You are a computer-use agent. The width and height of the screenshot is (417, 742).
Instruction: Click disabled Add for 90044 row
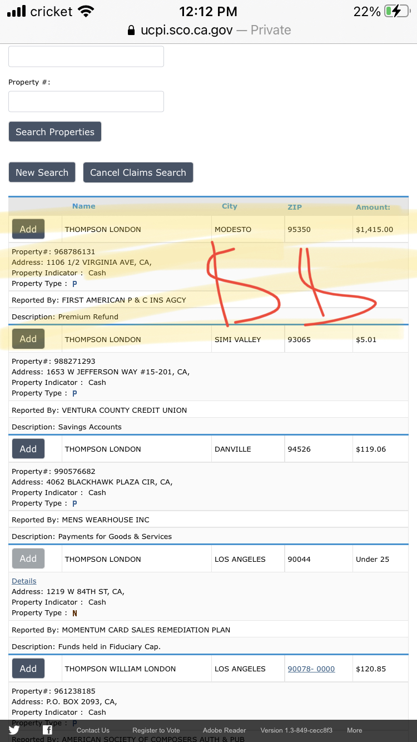pos(28,558)
